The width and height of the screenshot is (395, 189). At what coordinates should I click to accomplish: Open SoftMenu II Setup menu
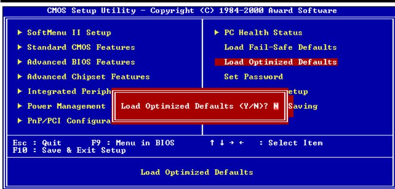pos(69,32)
